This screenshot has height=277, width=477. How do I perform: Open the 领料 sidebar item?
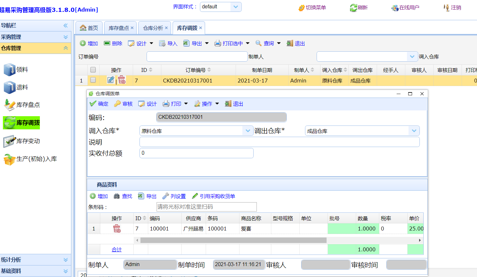click(22, 69)
